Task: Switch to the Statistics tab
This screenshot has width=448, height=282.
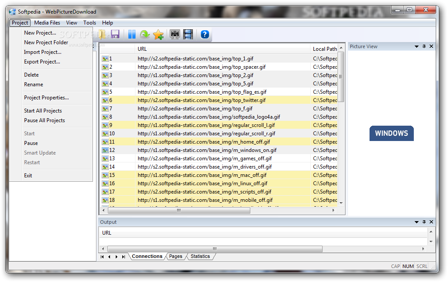Action: (200, 256)
